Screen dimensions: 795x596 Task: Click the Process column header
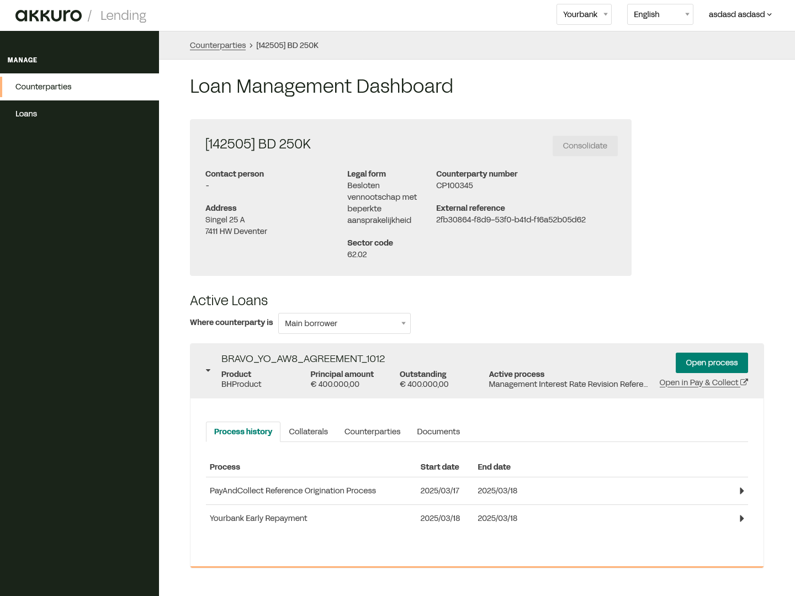tap(225, 467)
